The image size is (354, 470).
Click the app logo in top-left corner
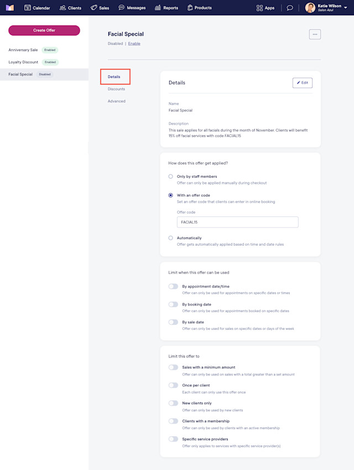click(10, 8)
